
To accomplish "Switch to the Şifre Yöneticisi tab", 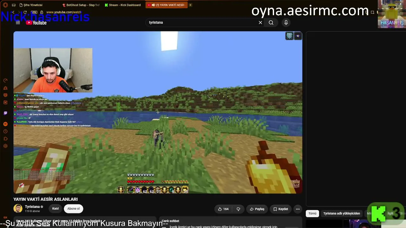I will click(x=31, y=5).
